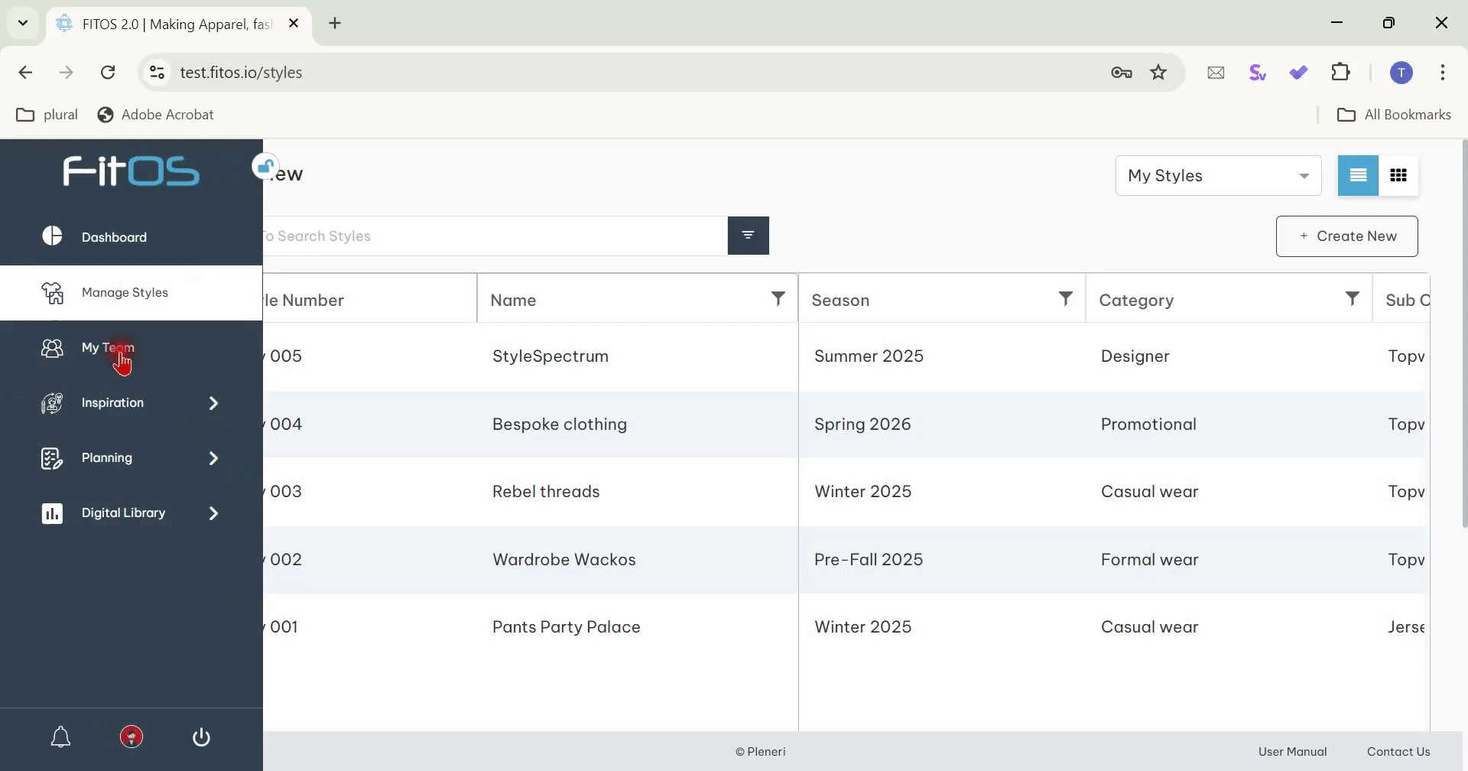1468x771 pixels.
Task: Click the Formal wear category cell
Action: pos(1150,560)
